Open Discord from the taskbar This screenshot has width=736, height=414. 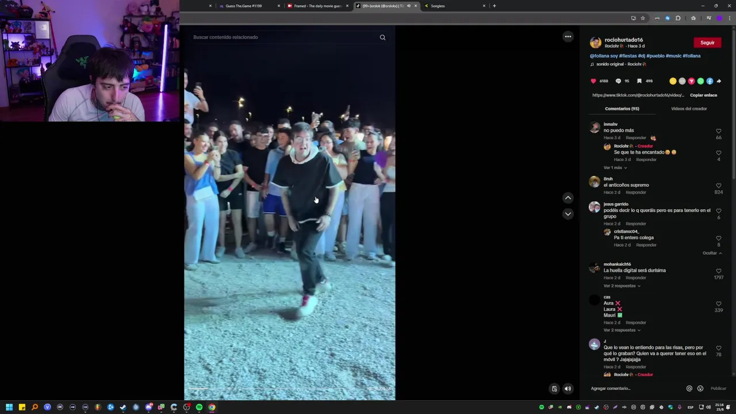(x=148, y=407)
